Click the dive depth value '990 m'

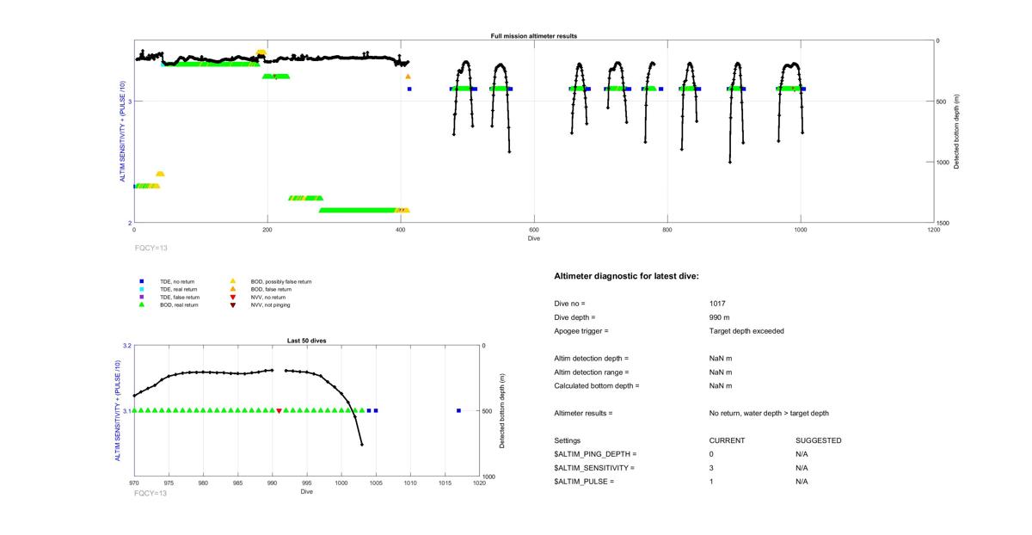pyautogui.click(x=721, y=317)
